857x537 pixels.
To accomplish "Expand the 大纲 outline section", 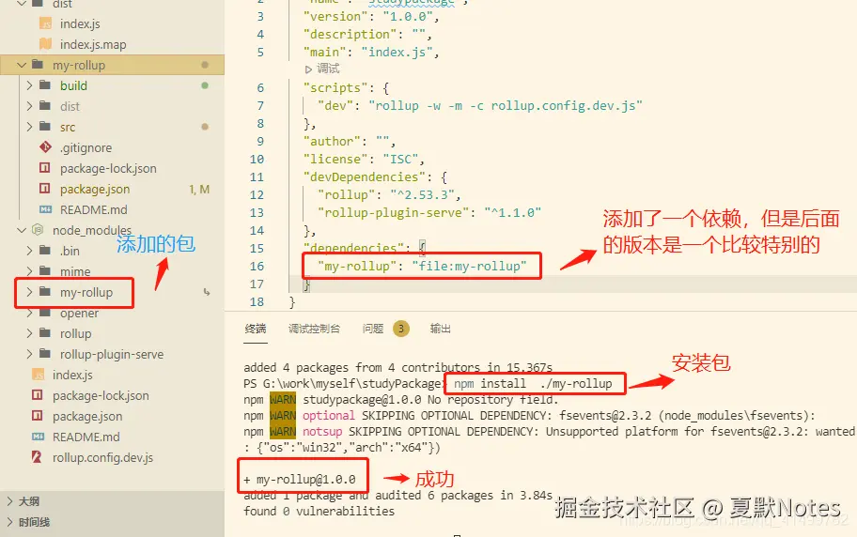I will coord(29,501).
